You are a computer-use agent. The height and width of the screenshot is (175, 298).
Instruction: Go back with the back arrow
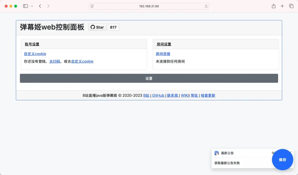40,6
